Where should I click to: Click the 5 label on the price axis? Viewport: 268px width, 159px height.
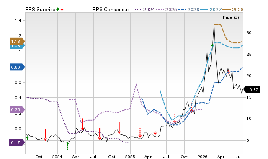coord(247,140)
